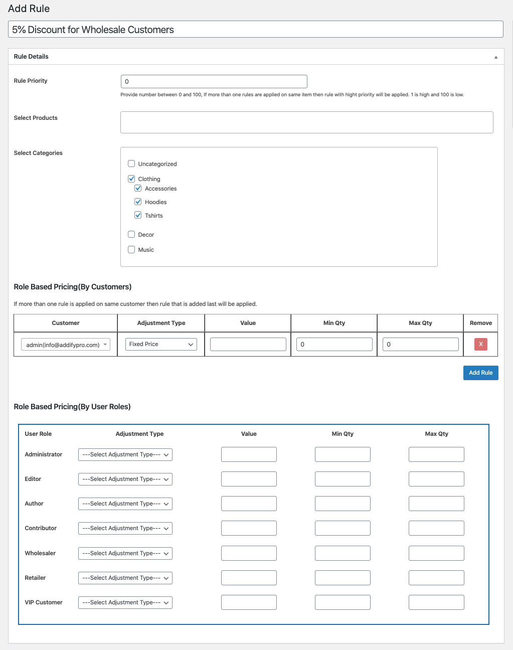Click the blue Add Rule button
513x650 pixels.
click(480, 373)
